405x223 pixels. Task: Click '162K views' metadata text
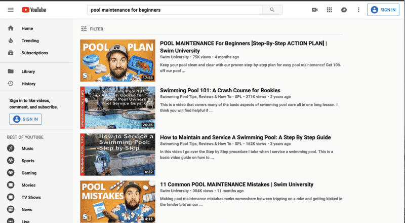click(x=256, y=144)
